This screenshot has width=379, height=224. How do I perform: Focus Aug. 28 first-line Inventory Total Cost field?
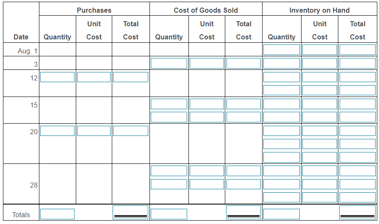pyautogui.click(x=357, y=171)
